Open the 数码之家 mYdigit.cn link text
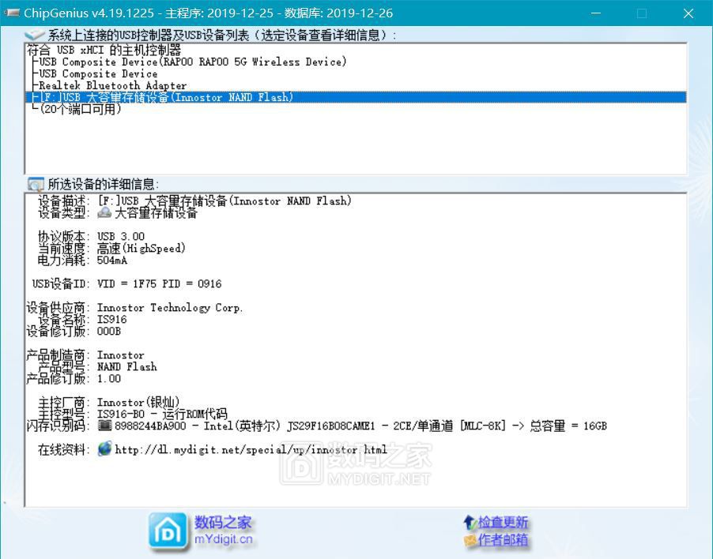 (x=223, y=531)
